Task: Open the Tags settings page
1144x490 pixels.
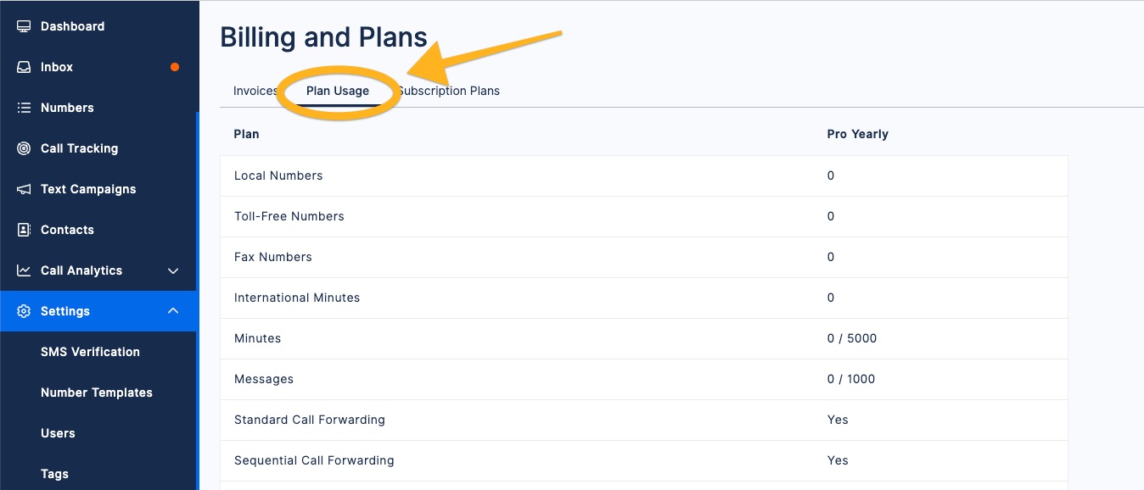Action: (x=54, y=474)
